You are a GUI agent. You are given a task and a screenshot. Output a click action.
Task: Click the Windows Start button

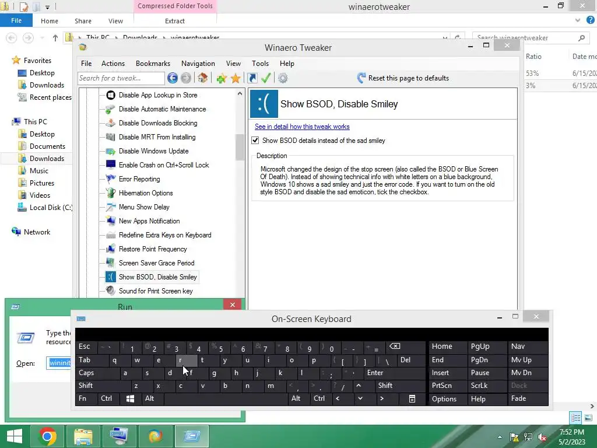point(15,436)
